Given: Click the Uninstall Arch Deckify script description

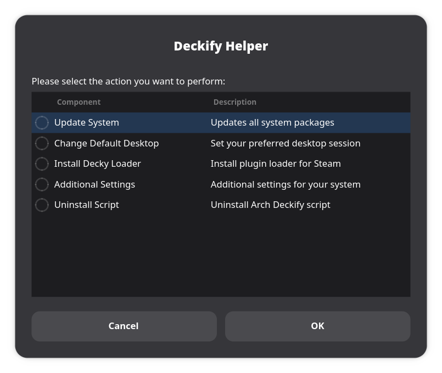Looking at the screenshot, I should tap(270, 205).
